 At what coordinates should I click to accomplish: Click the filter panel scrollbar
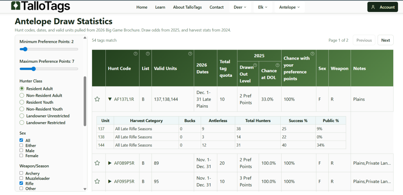click(x=85, y=101)
